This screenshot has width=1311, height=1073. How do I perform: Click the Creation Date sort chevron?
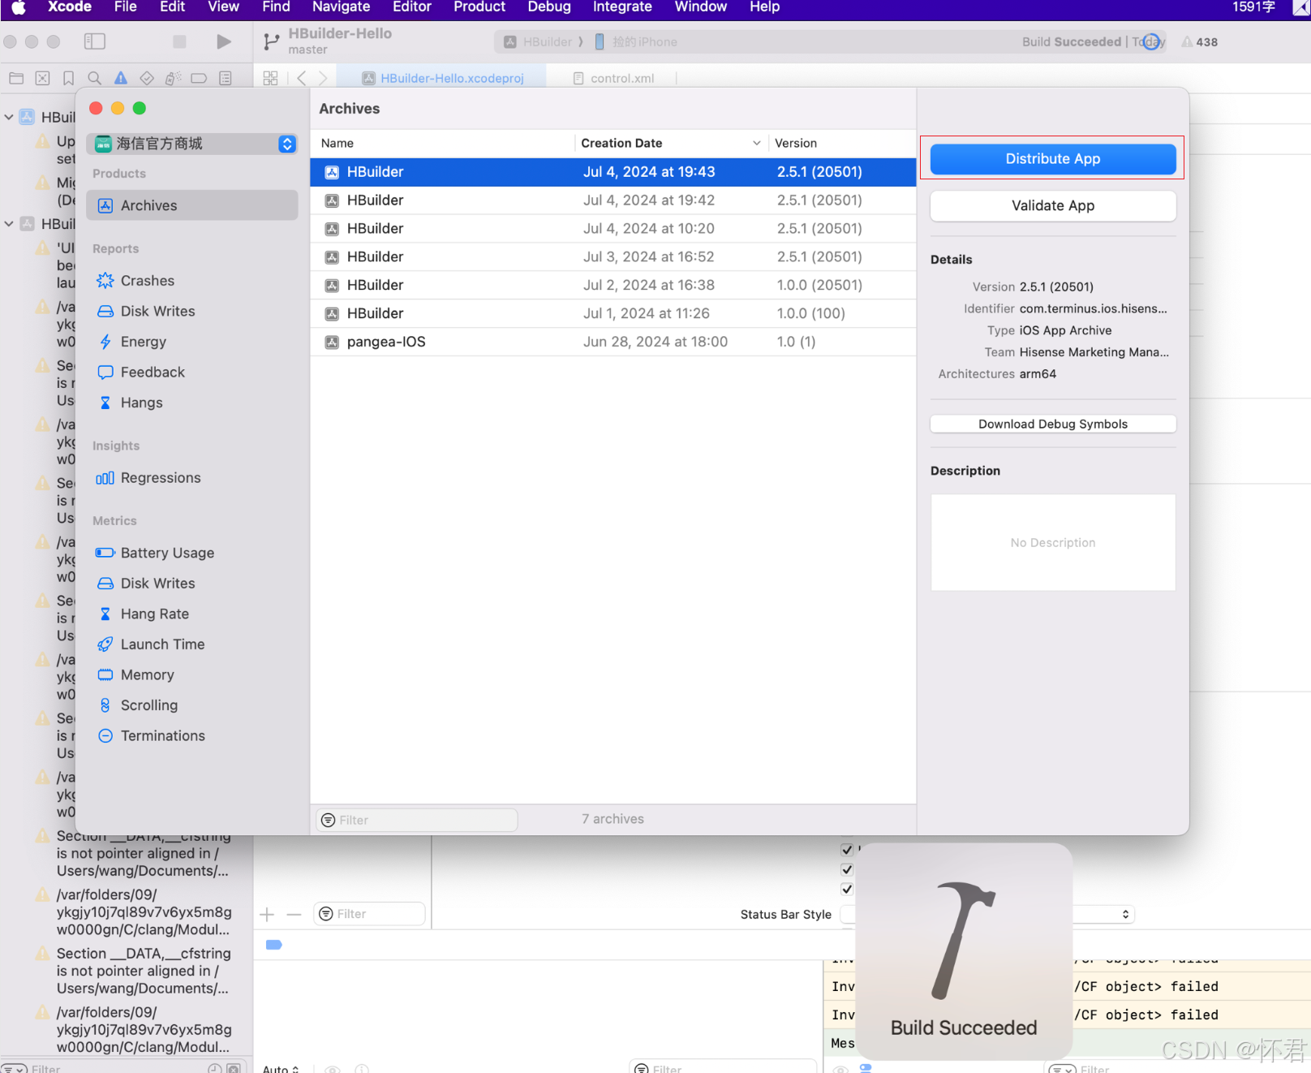coord(756,143)
